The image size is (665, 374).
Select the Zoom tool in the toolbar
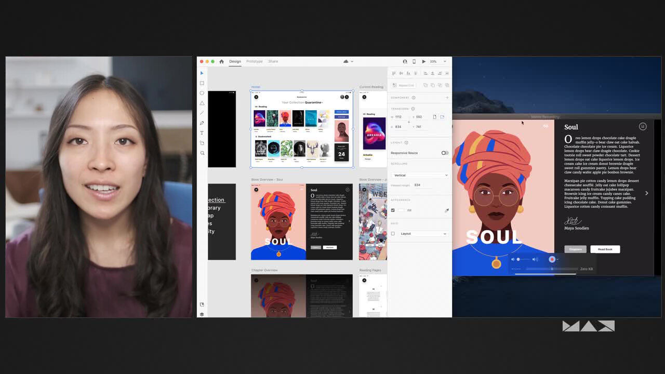[202, 153]
